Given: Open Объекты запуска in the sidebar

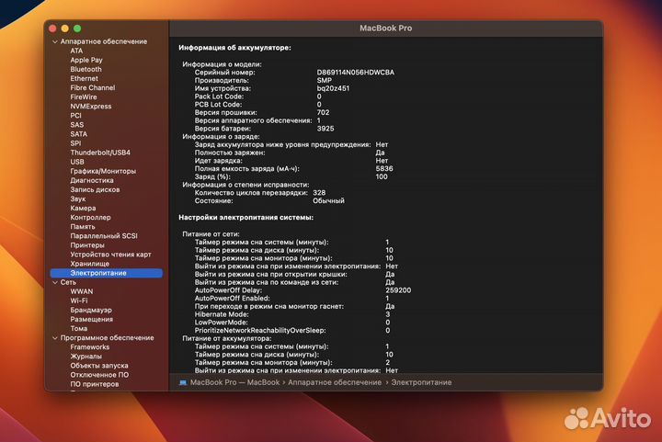Looking at the screenshot, I should click(98, 366).
